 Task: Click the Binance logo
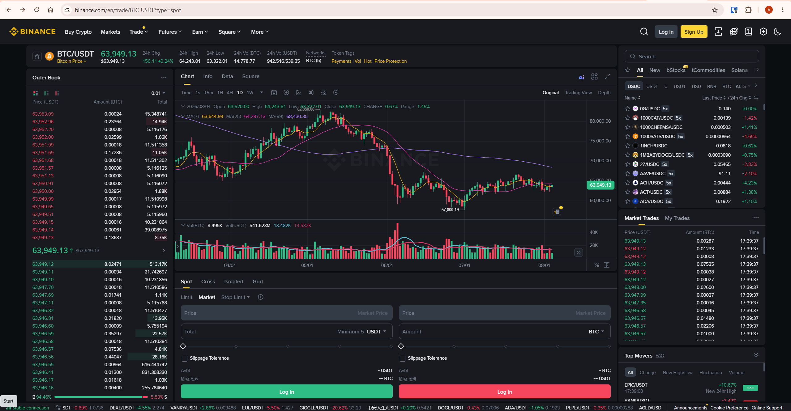click(32, 32)
